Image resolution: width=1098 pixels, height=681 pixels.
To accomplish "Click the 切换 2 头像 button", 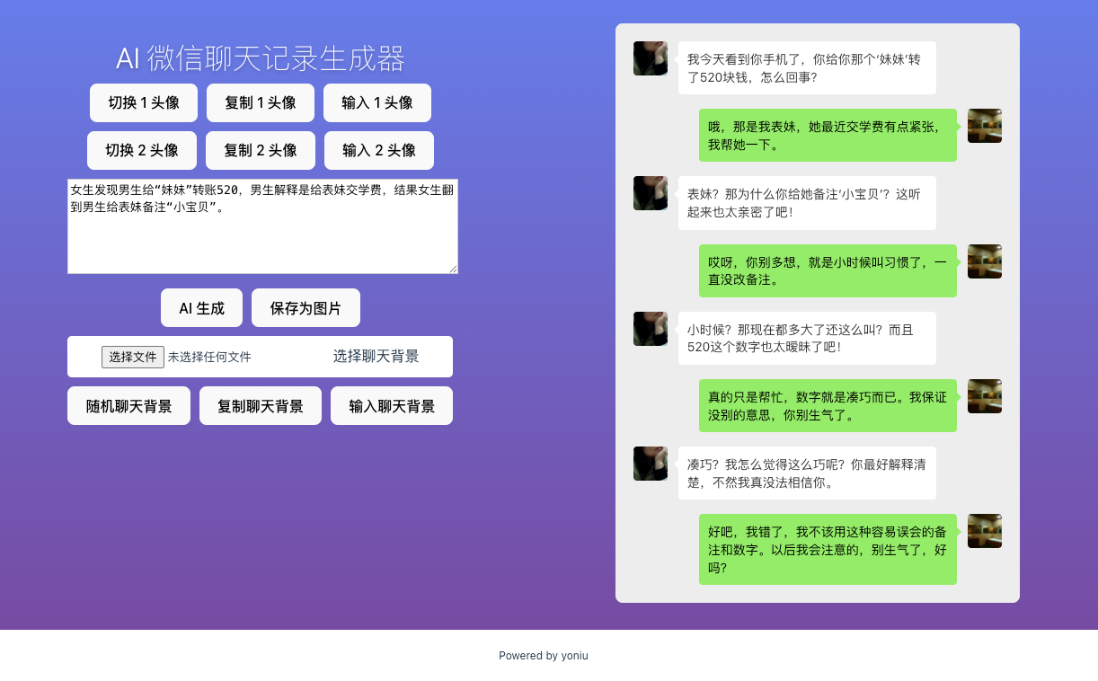I will 142,151.
